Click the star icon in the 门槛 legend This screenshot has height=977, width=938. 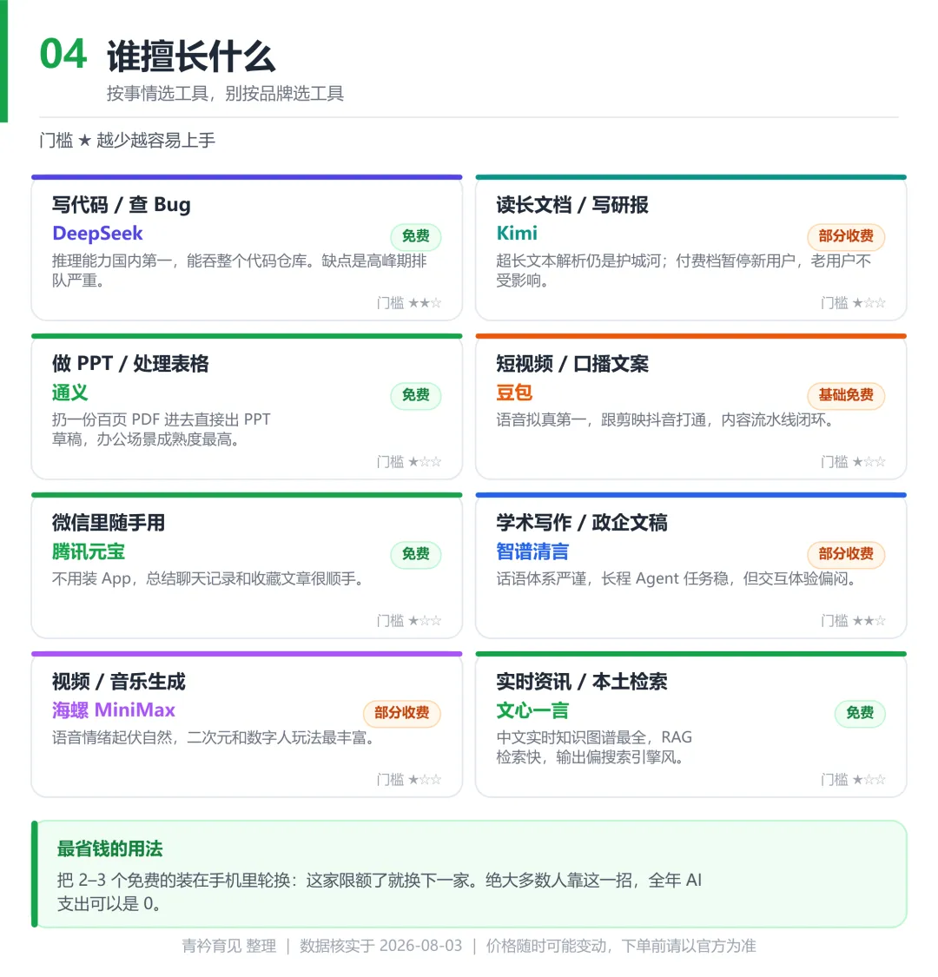85,140
